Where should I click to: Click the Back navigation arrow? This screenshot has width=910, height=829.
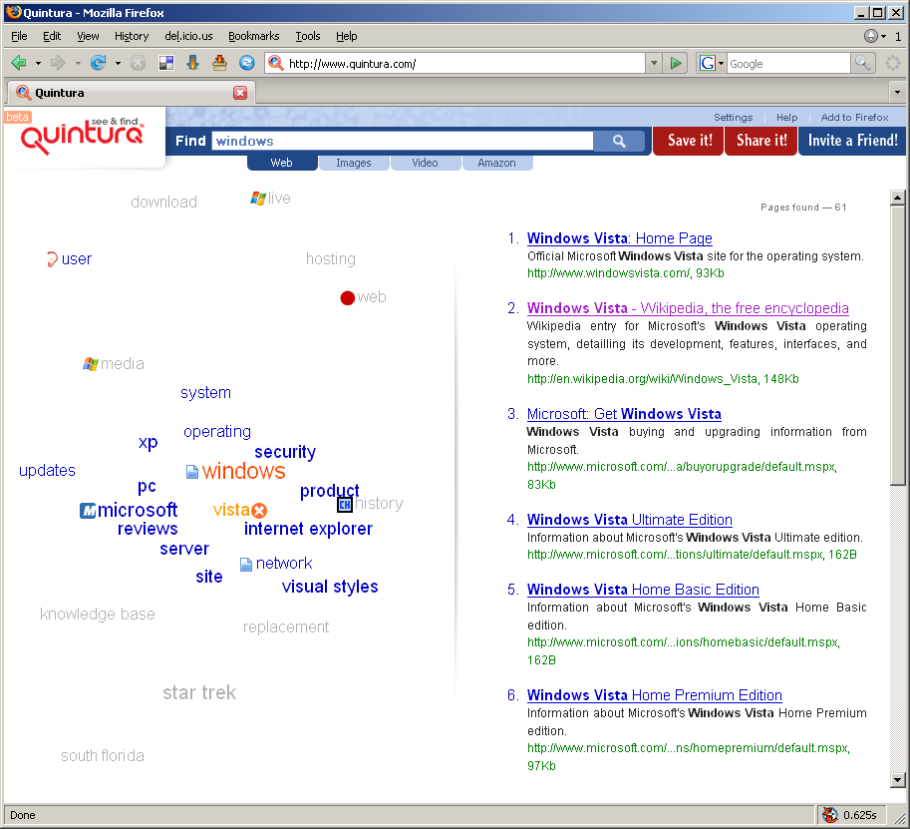tap(19, 63)
